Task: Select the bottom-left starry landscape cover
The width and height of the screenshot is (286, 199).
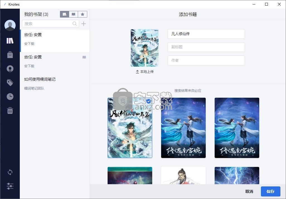Action: (x=130, y=176)
